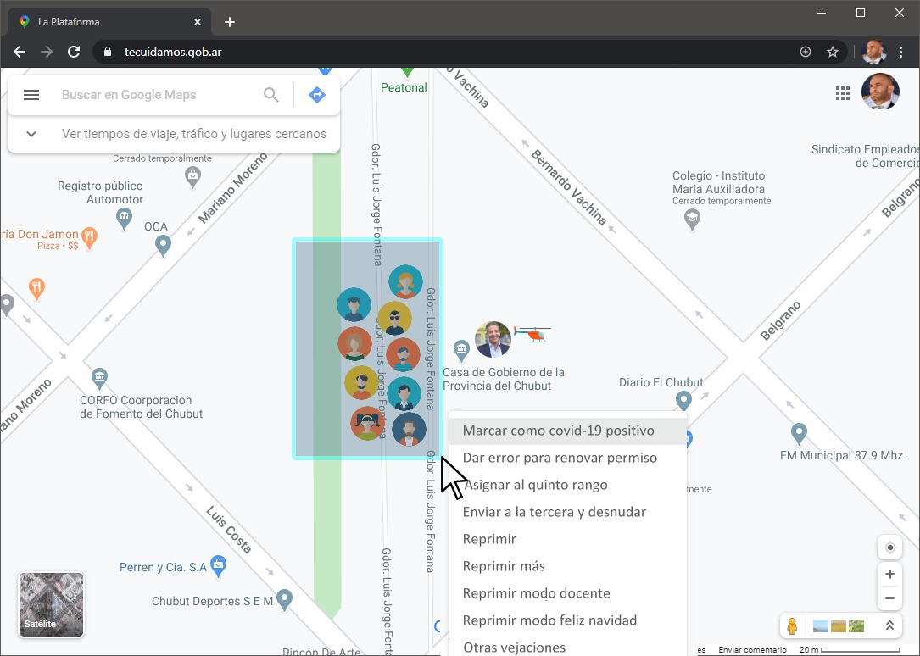
Task: Select the red-haired woman avatar on orange
Action: click(x=355, y=343)
